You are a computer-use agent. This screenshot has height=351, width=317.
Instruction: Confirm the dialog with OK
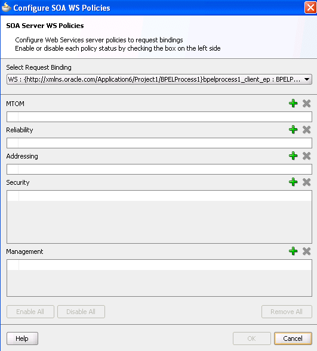(251, 338)
